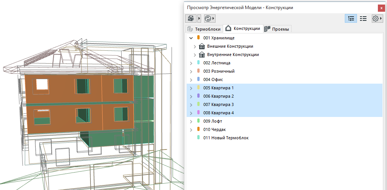Open the gear settings menu
Screen dimensions: 387x190
point(377,19)
